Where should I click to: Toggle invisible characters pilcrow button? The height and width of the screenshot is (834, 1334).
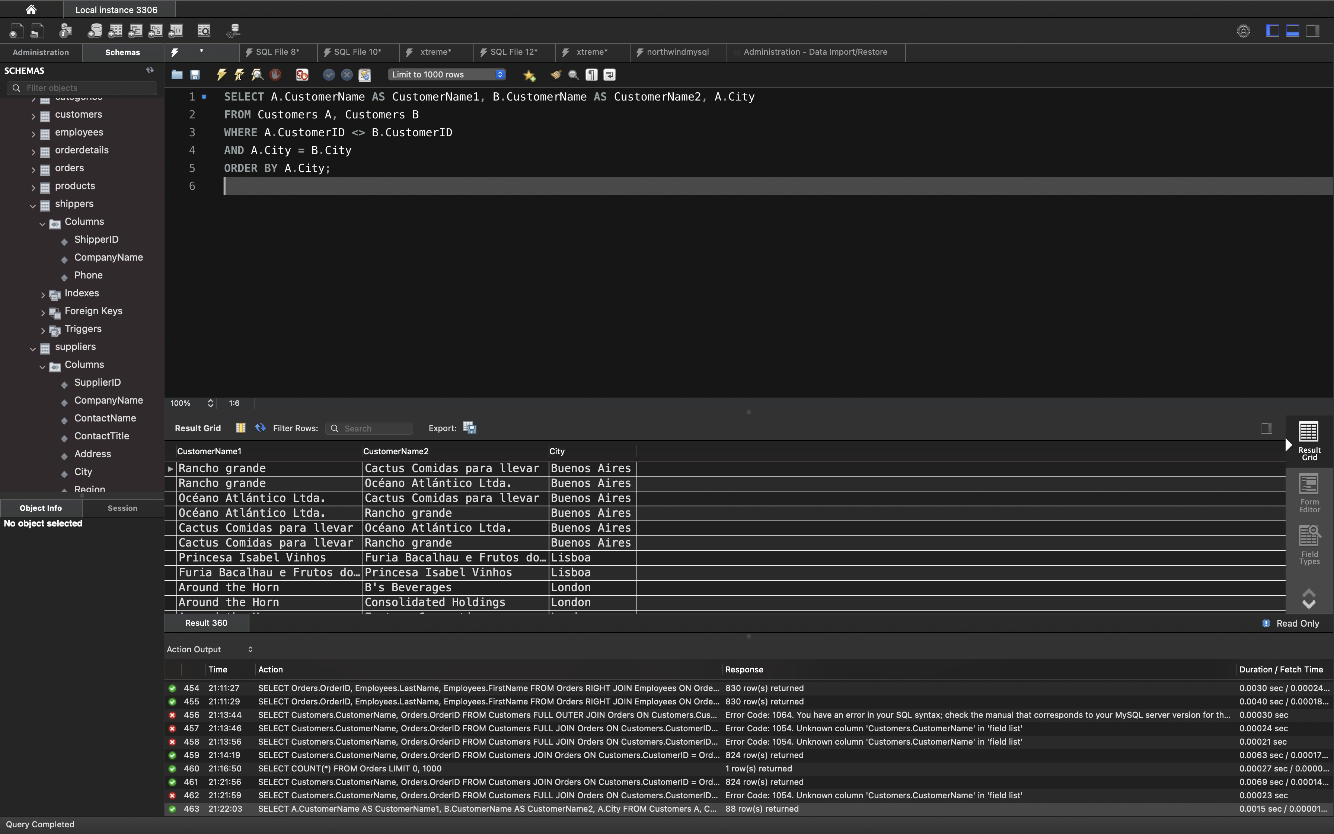pyautogui.click(x=591, y=74)
